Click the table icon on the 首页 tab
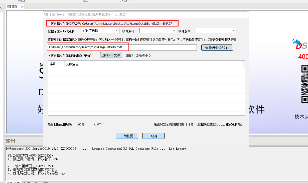Viewport: 308px width, 183px height. coord(9,7)
